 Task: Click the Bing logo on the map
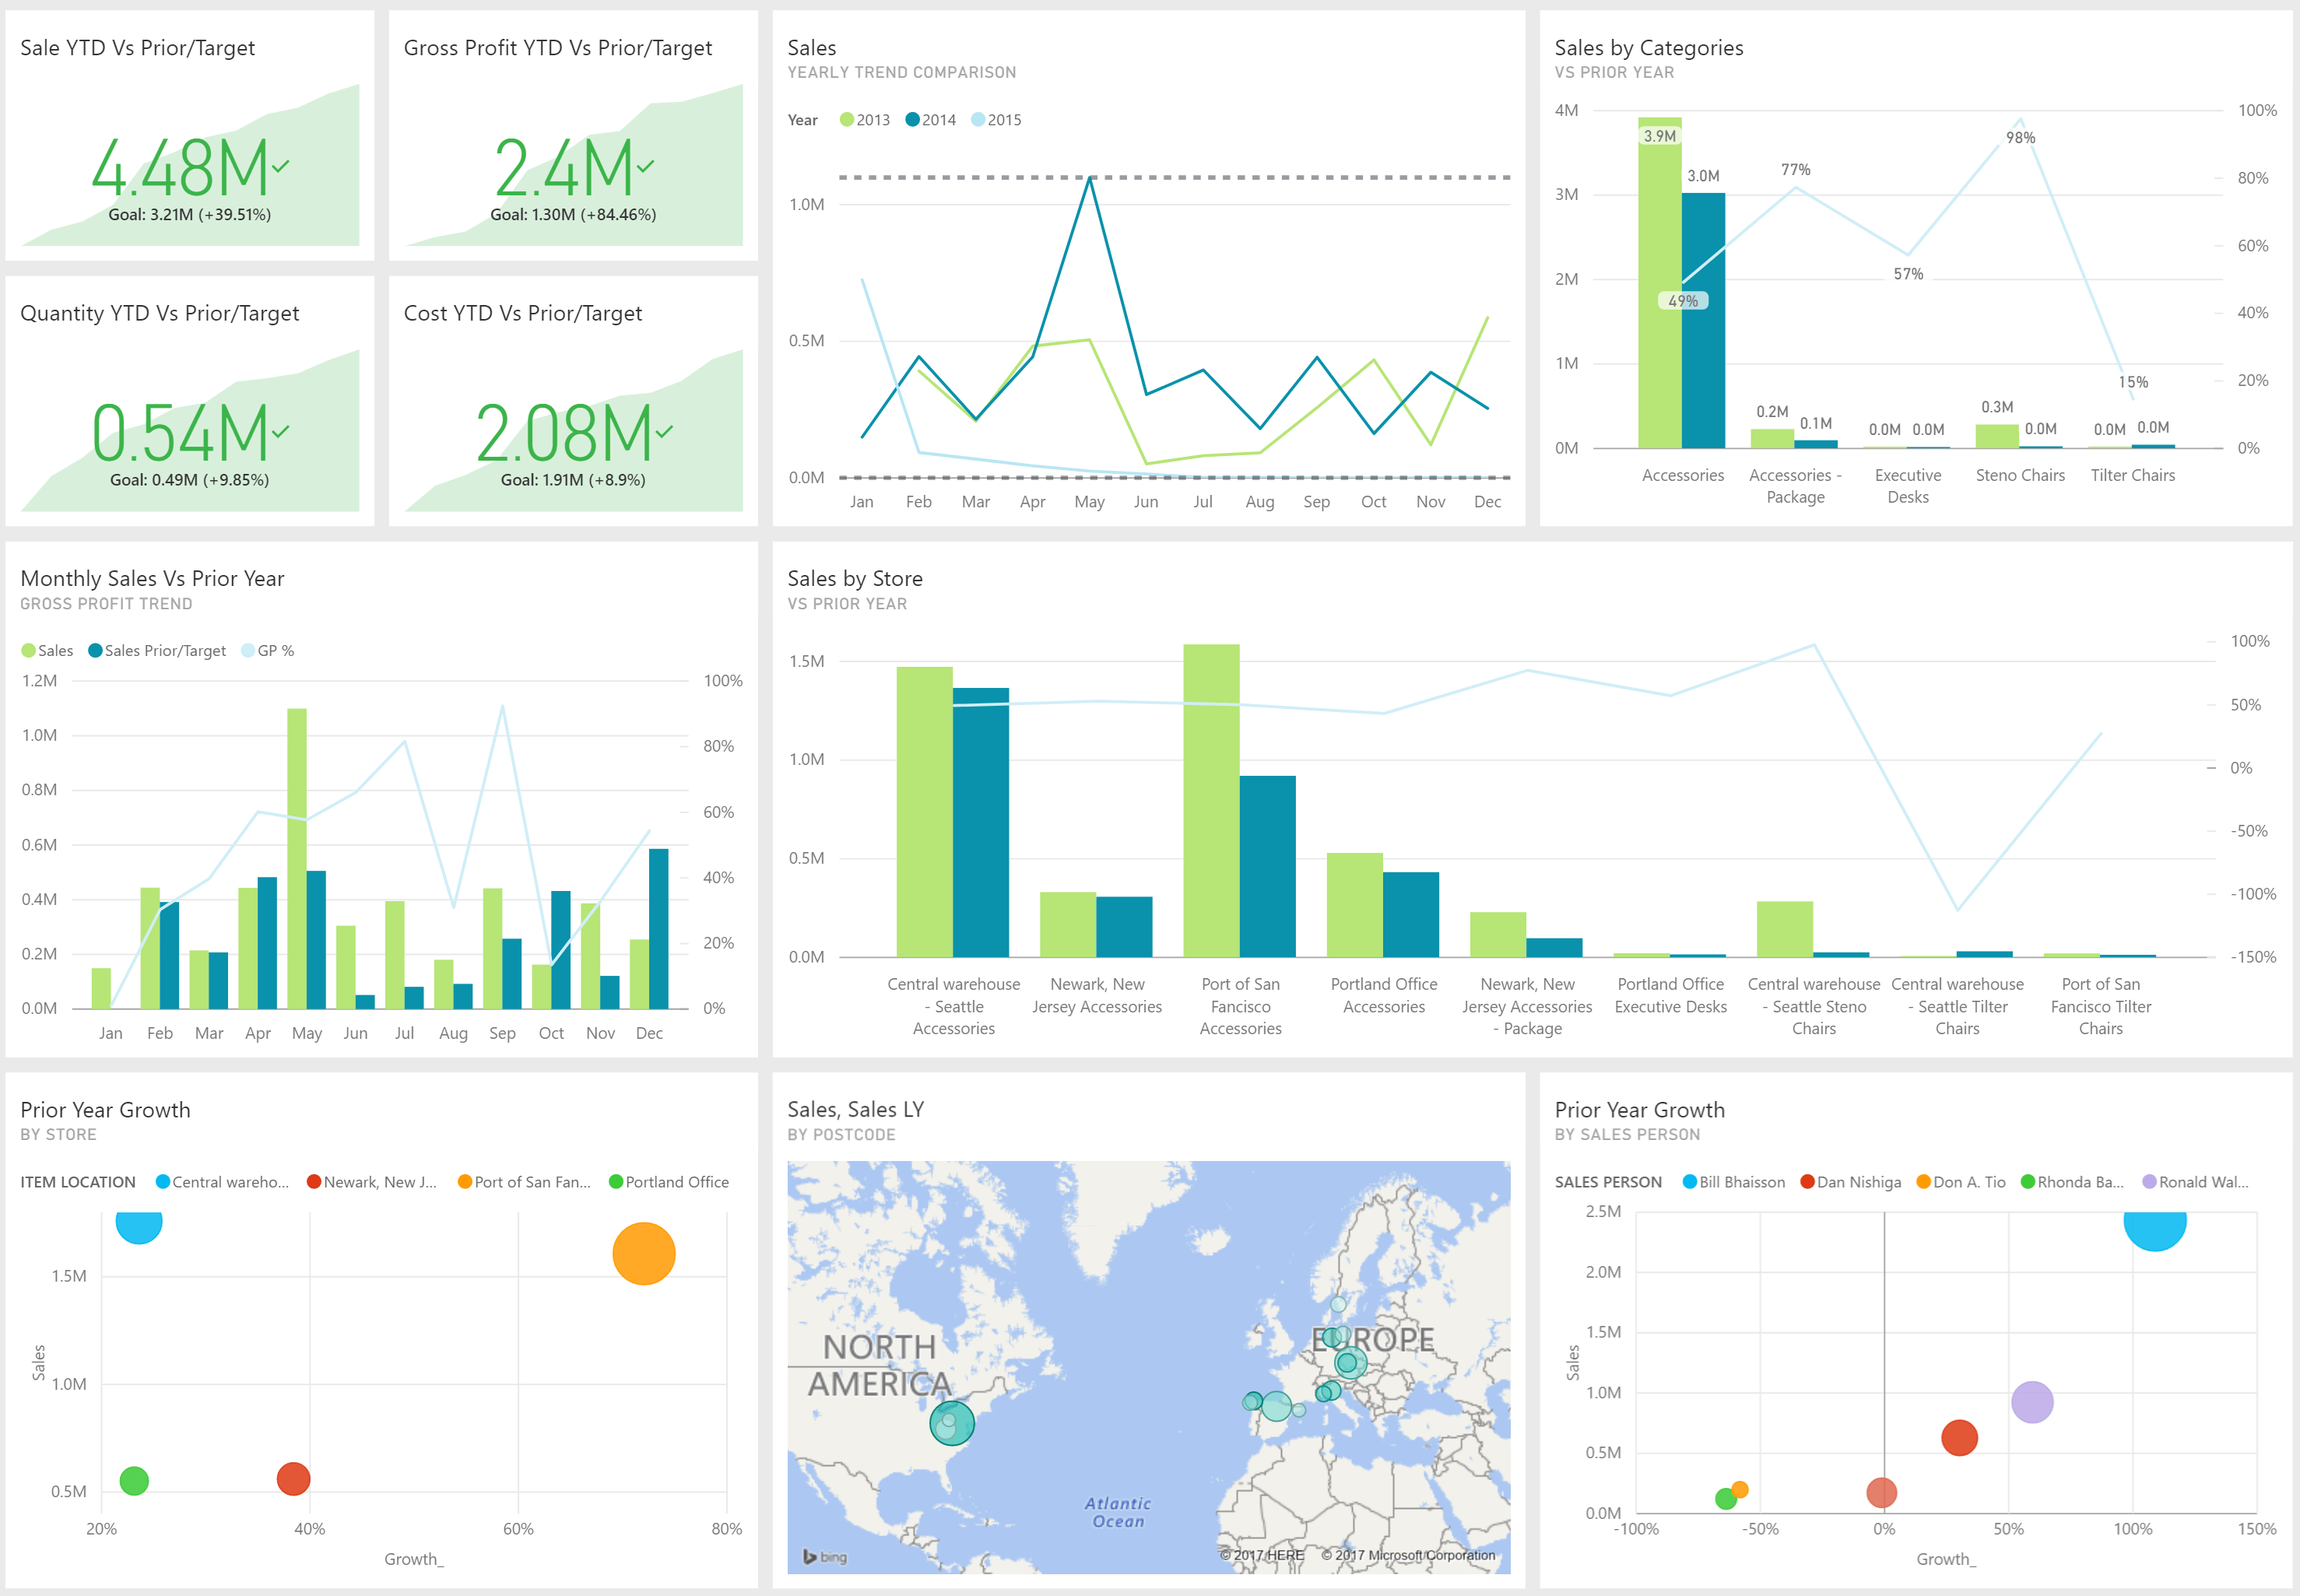click(x=823, y=1556)
